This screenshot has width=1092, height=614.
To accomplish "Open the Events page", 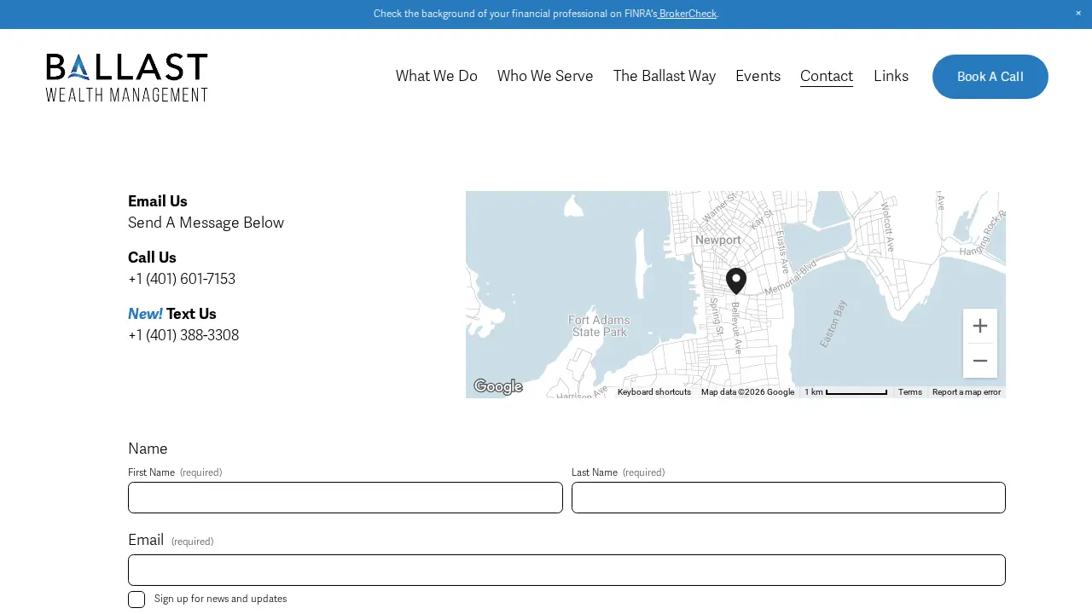I will 758,76.
